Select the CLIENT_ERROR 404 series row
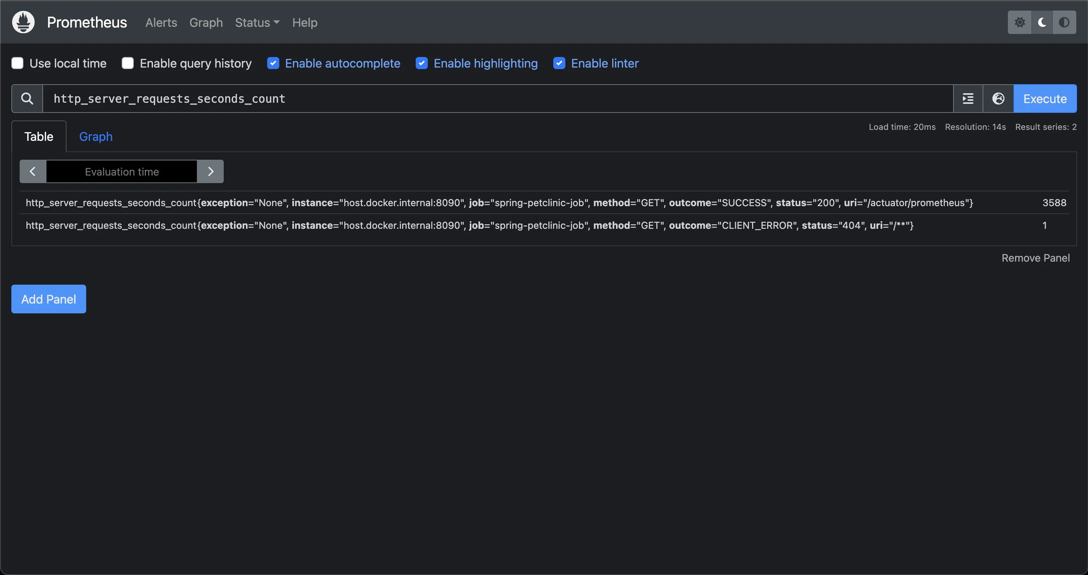Viewport: 1088px width, 575px height. [544, 225]
